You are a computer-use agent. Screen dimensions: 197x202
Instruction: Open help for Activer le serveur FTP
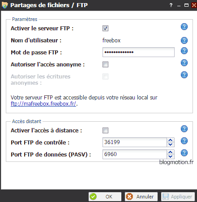point(184,27)
